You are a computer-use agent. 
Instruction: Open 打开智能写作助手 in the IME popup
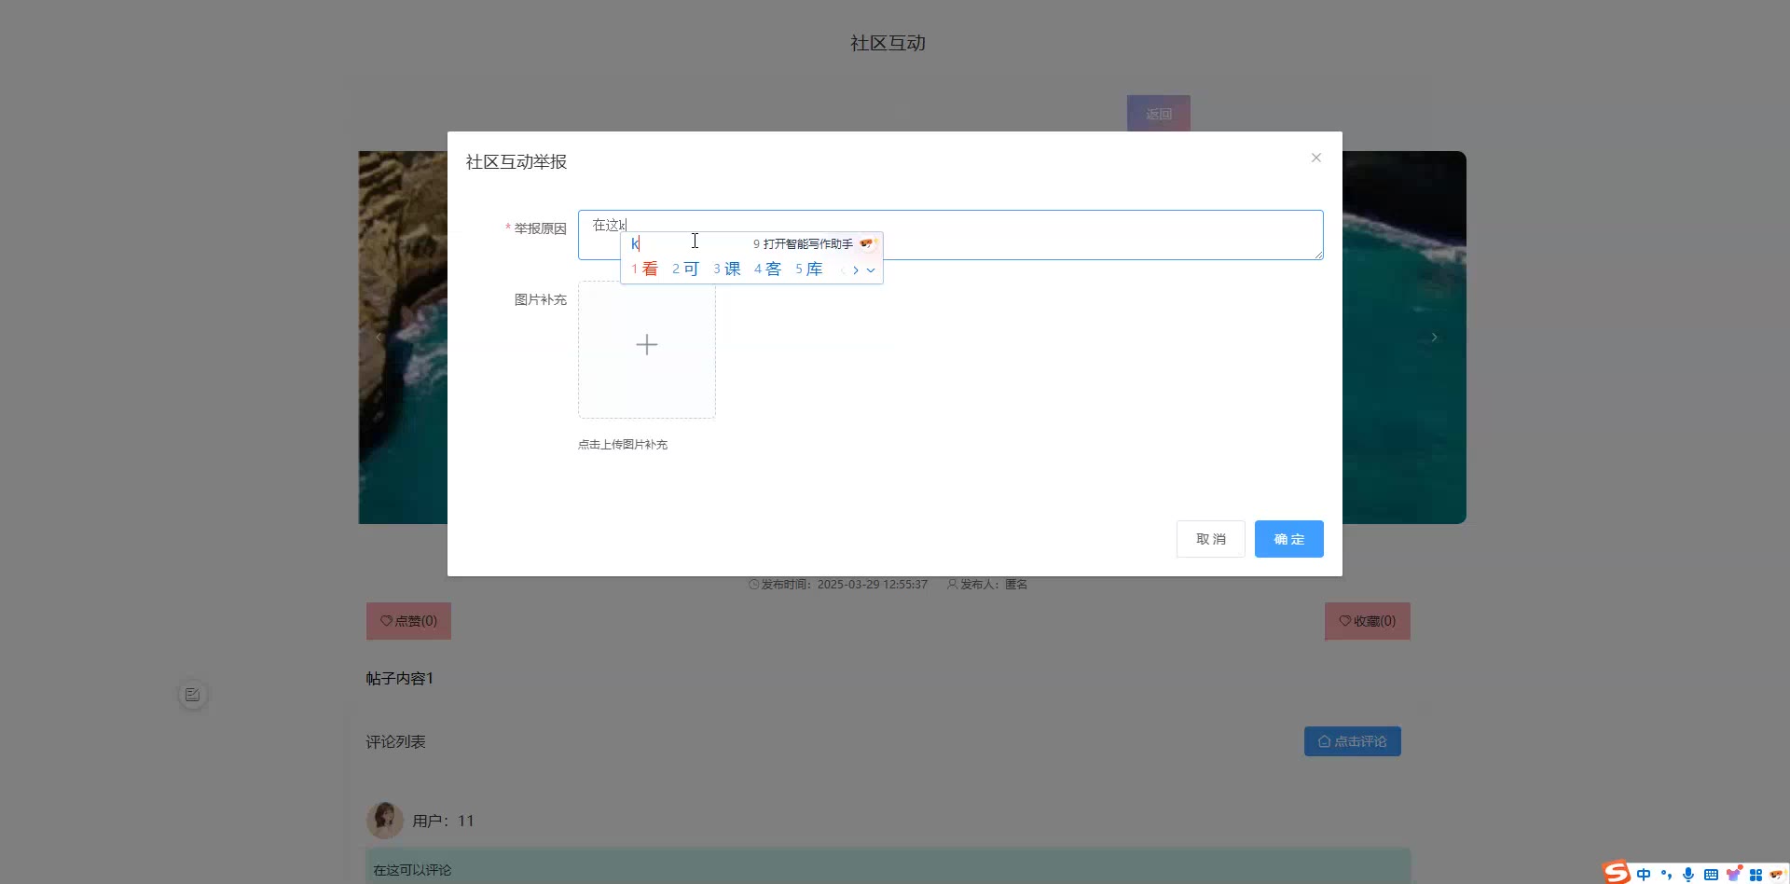coord(803,244)
